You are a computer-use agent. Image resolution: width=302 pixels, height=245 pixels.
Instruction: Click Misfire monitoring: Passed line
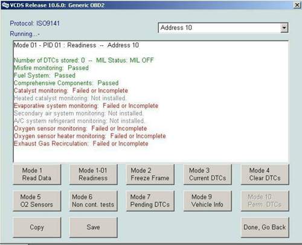tap(51, 68)
